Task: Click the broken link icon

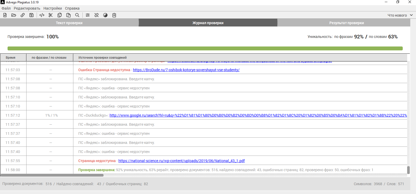Action: pyautogui.click(x=97, y=15)
